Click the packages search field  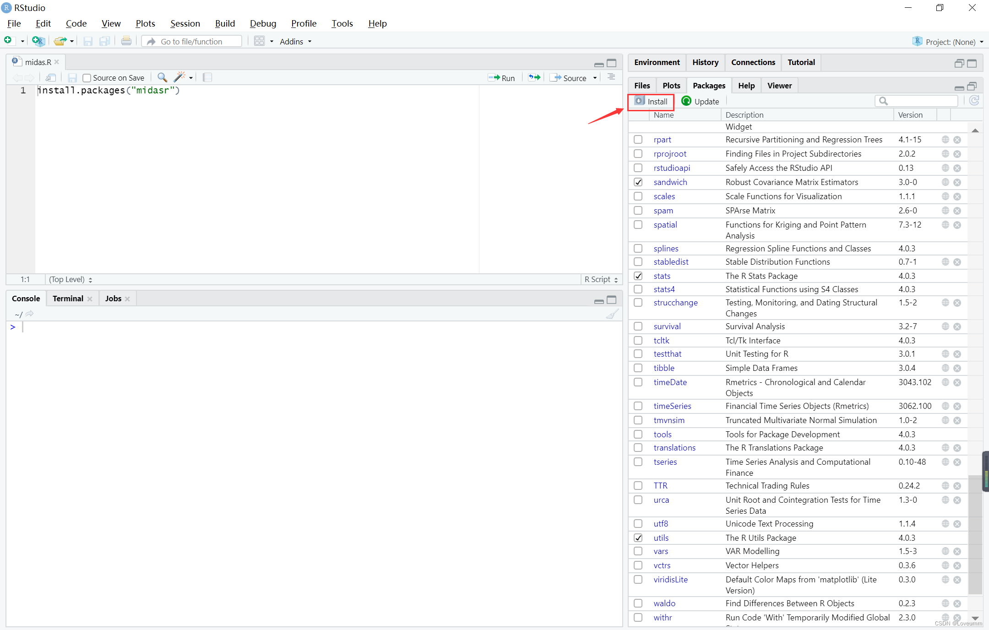(921, 101)
